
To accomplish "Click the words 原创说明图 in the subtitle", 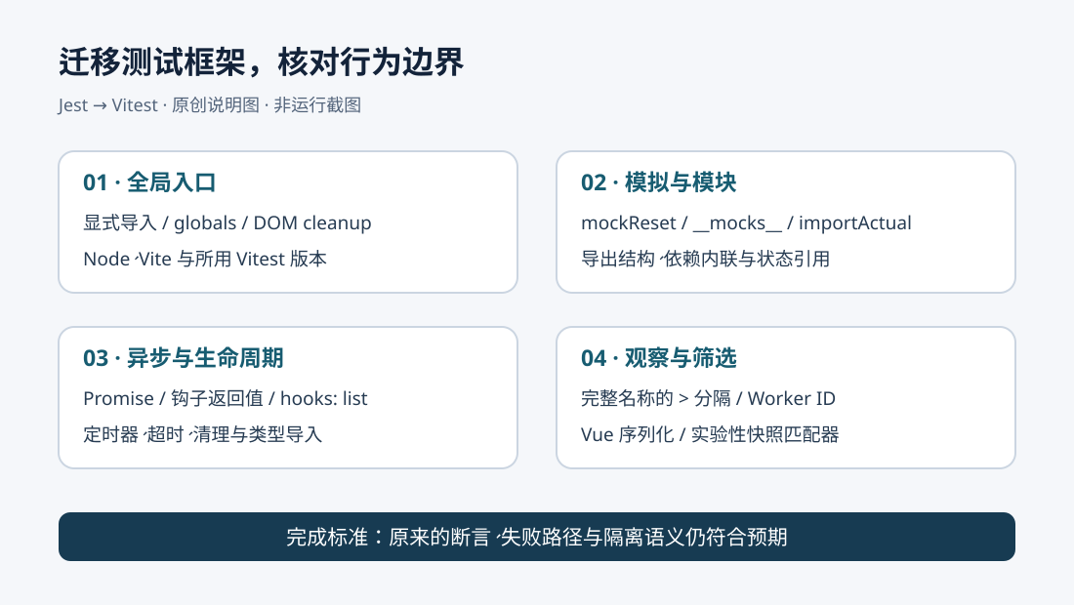I will (215, 105).
